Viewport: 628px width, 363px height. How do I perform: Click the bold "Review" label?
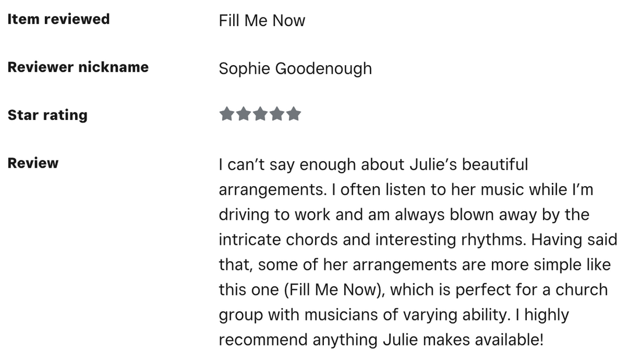tap(33, 163)
